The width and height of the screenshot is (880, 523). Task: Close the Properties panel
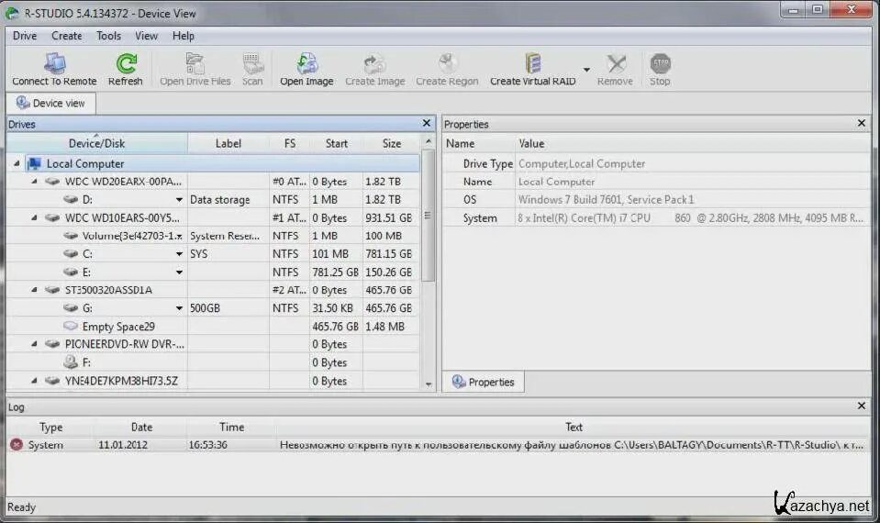(x=862, y=123)
